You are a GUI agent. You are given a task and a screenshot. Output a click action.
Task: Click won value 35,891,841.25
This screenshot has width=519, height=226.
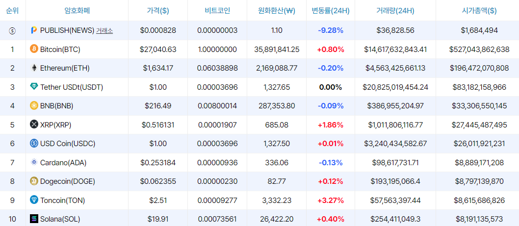pos(277,50)
